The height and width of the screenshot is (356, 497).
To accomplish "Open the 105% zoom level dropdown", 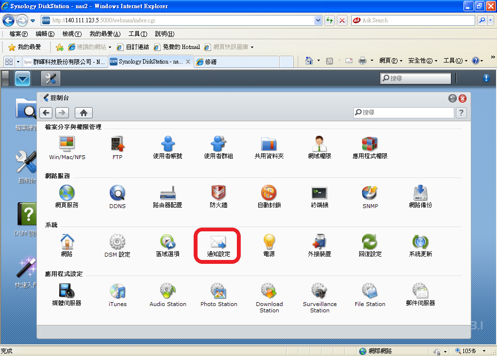I will tap(484, 351).
